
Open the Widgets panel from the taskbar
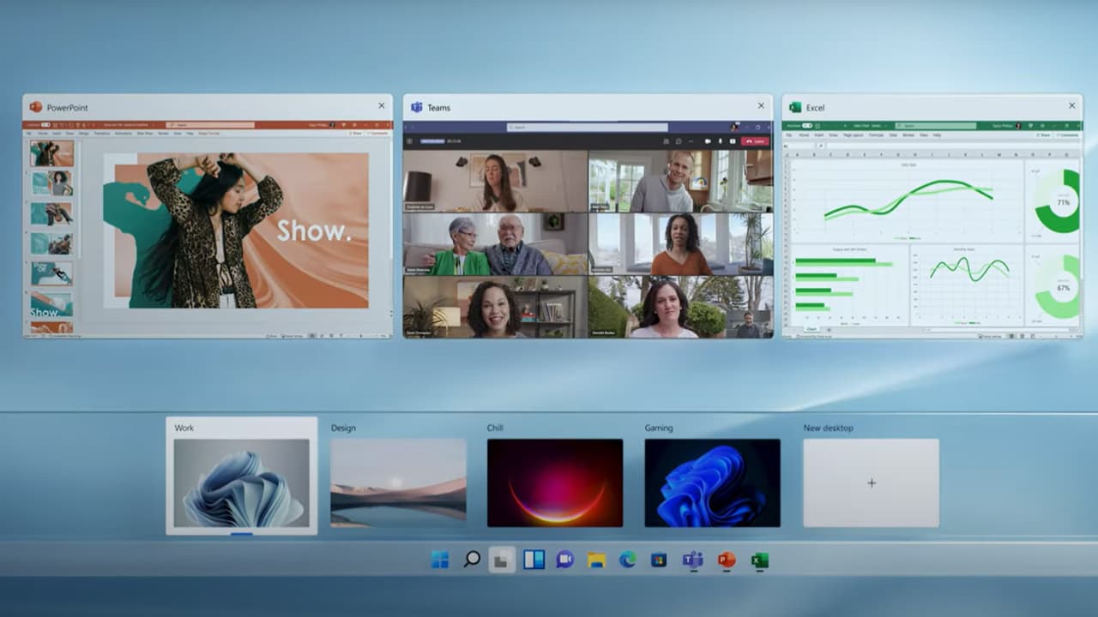pyautogui.click(x=534, y=560)
